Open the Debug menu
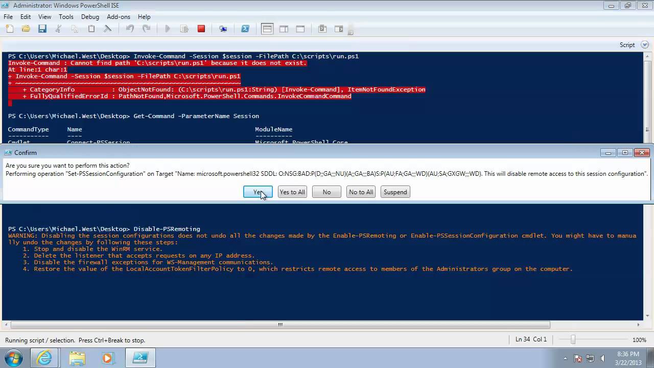 90,17
